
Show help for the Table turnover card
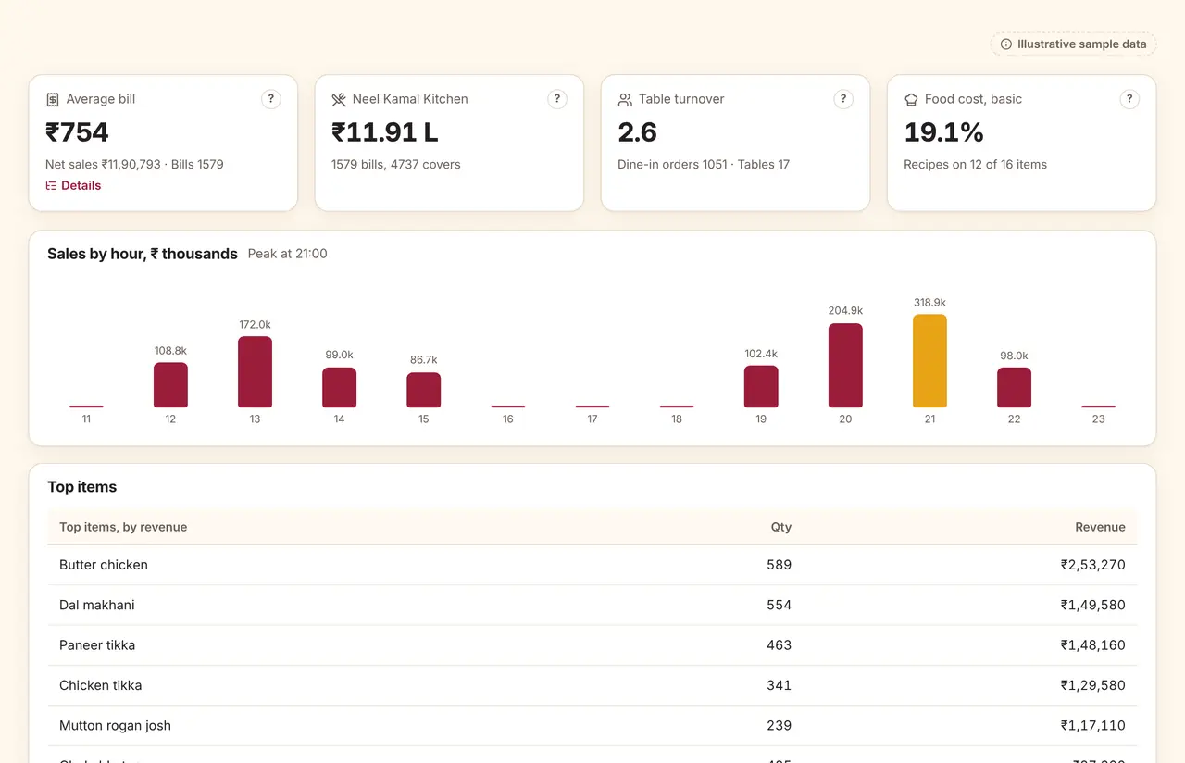pos(843,99)
